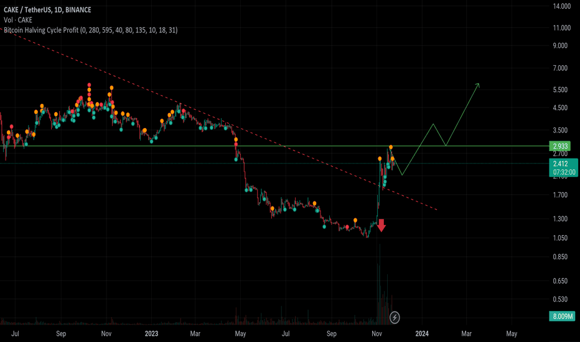Image resolution: width=580 pixels, height=342 pixels.
Task: Click the red down arrow marker
Action: 381,225
